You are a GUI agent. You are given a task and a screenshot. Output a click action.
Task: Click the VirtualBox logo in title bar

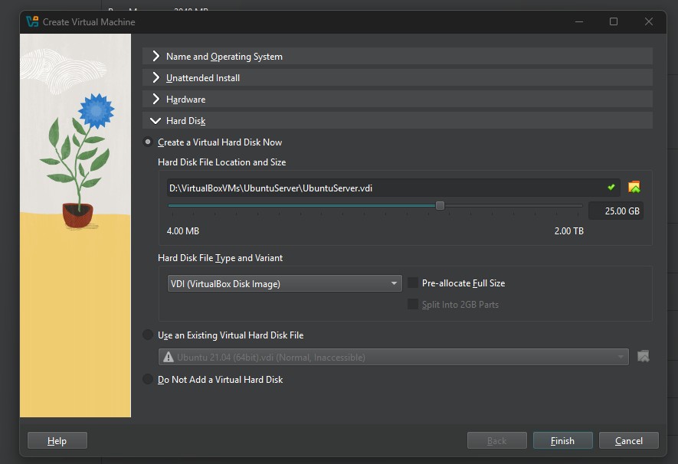tap(32, 21)
